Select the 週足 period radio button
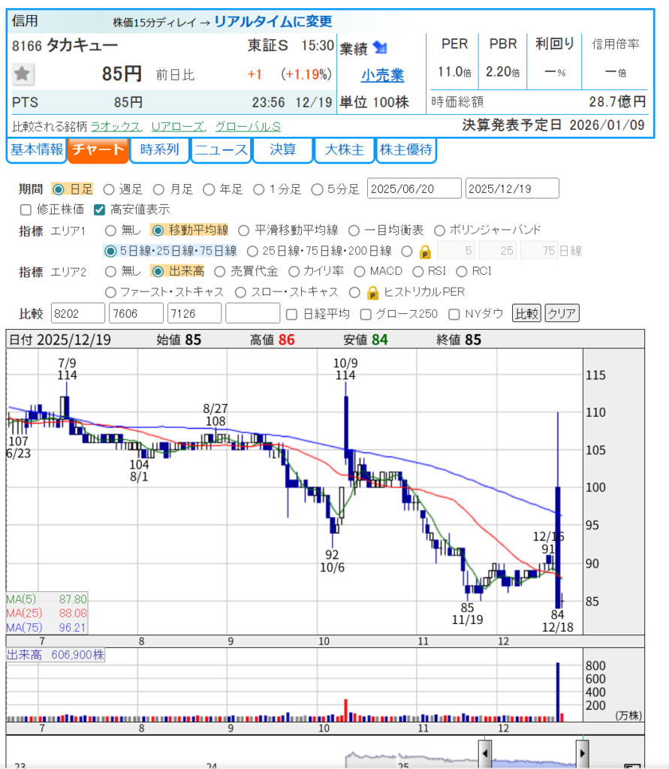 (x=108, y=189)
